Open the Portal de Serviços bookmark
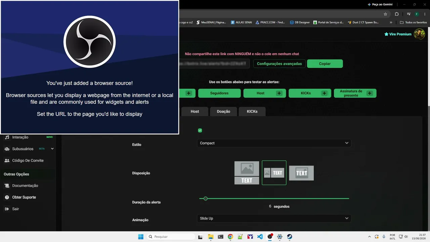The height and width of the screenshot is (242, 430). pyautogui.click(x=328, y=23)
